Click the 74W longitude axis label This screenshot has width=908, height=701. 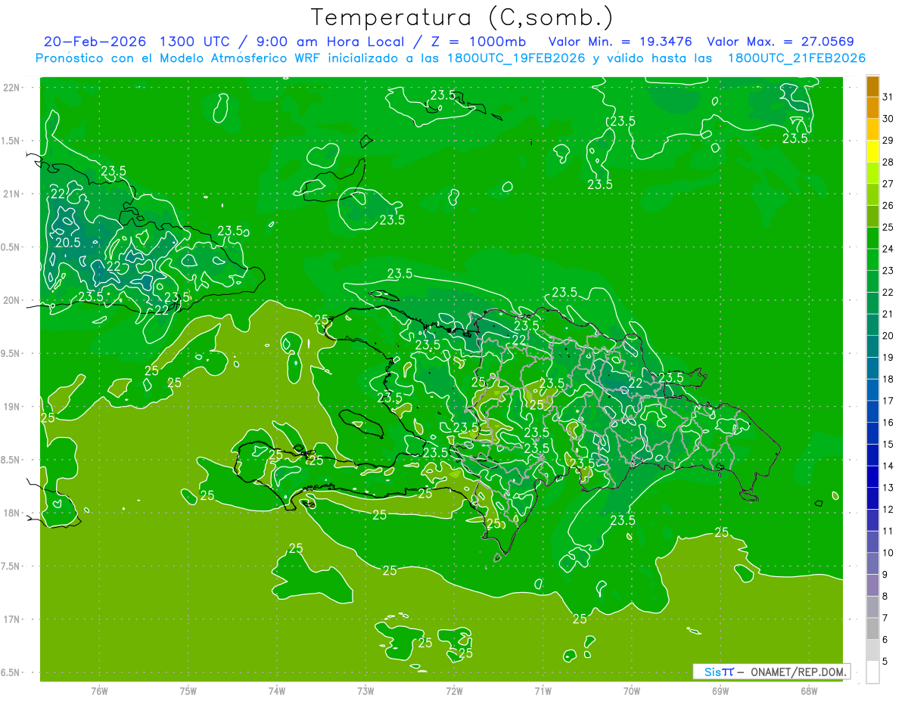(x=277, y=691)
